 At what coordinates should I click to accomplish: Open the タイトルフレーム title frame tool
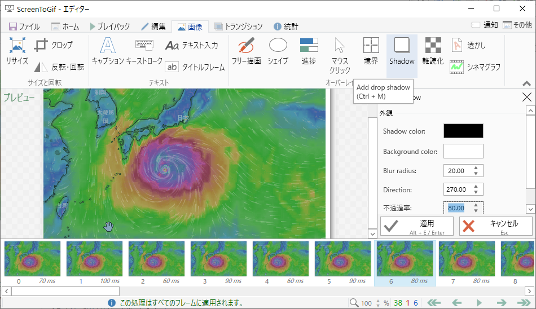[x=195, y=67]
